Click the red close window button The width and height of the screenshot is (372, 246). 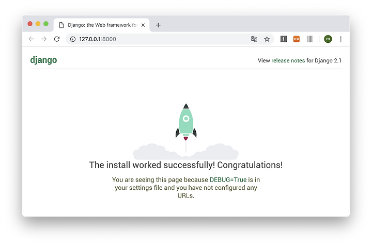30,24
